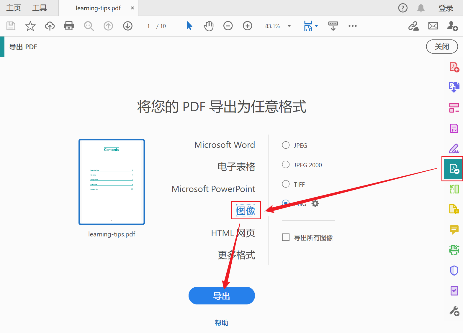Open the Help question mark icon
Screen dimensions: 463x333
coord(403,8)
